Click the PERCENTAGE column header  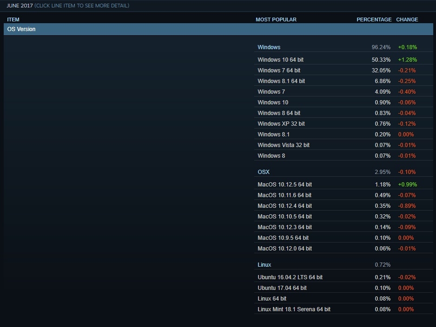374,19
